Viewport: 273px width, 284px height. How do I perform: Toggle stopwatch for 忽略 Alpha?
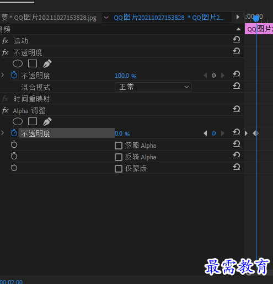(x=14, y=144)
